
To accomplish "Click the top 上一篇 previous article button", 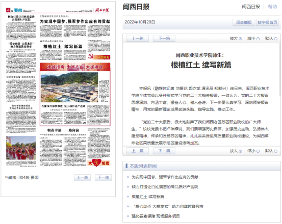I will point(138,38).
